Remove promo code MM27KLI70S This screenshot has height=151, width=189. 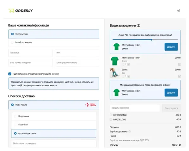tap(111, 120)
